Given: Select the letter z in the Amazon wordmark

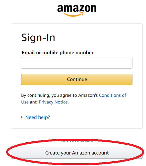Looking at the screenshot, I should click(x=81, y=8).
